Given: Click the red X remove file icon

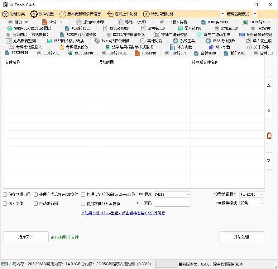Looking at the screenshot, I should (269, 110).
